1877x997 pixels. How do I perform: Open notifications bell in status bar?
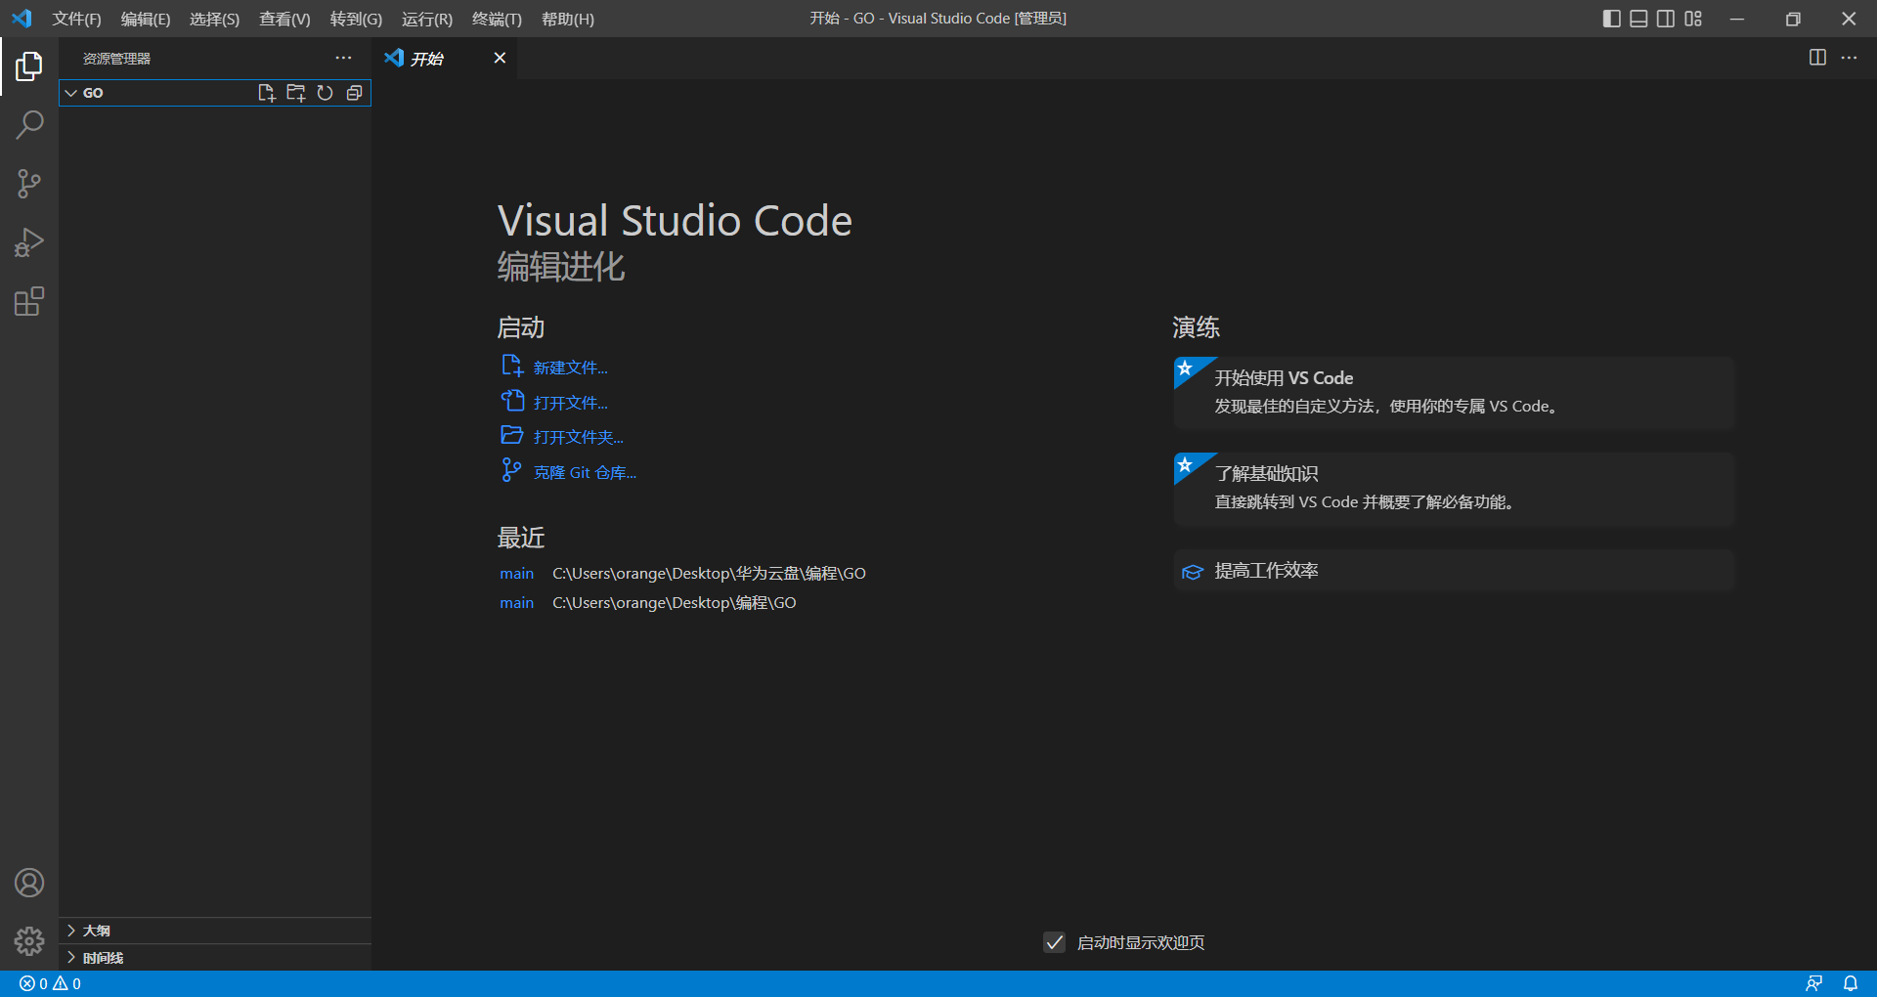point(1851,983)
